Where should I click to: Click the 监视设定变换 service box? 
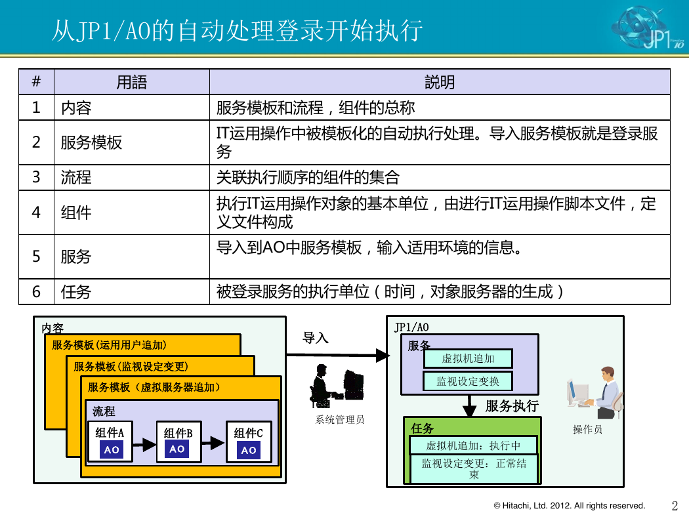click(x=468, y=381)
